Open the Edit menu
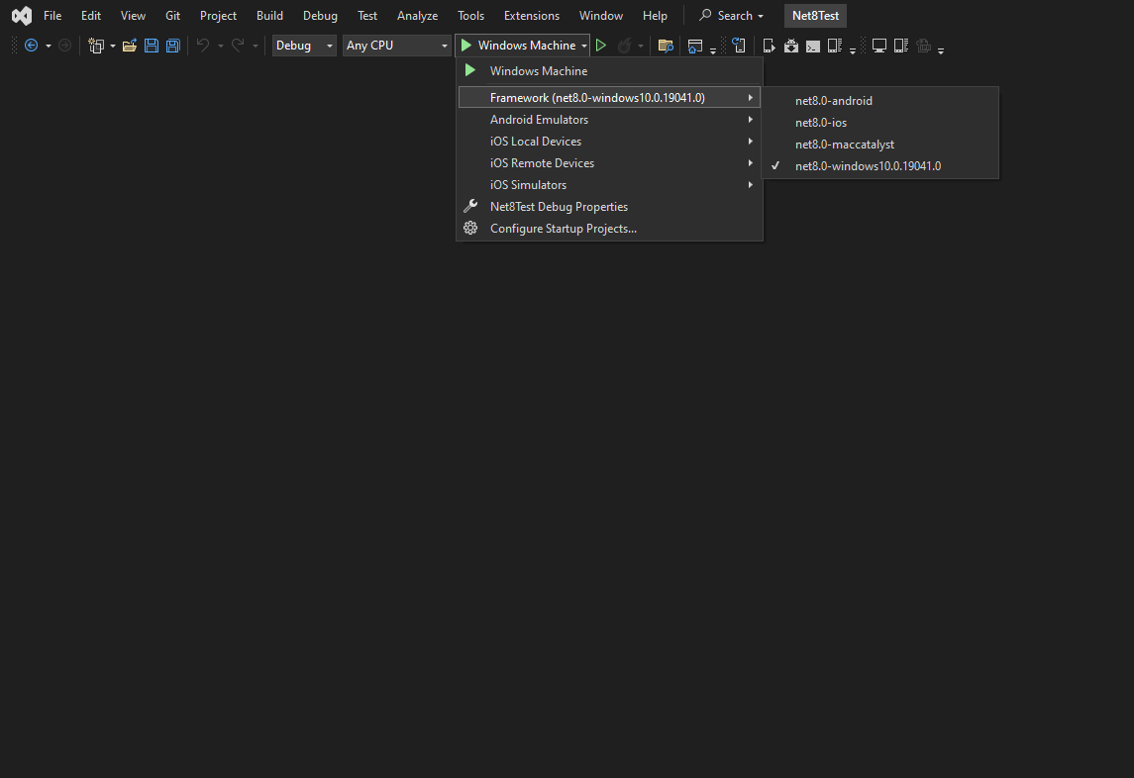Image resolution: width=1134 pixels, height=778 pixels. (91, 15)
